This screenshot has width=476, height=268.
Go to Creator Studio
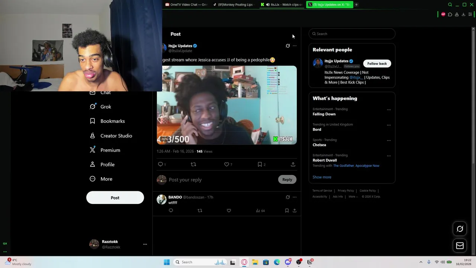pyautogui.click(x=111, y=136)
